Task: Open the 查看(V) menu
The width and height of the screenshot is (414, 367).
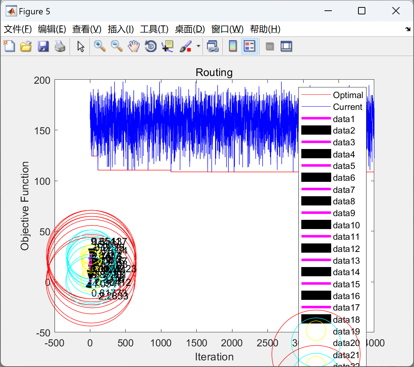Action: tap(87, 29)
